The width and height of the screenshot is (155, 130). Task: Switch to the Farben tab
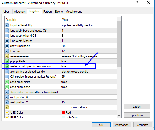pos(47,12)
